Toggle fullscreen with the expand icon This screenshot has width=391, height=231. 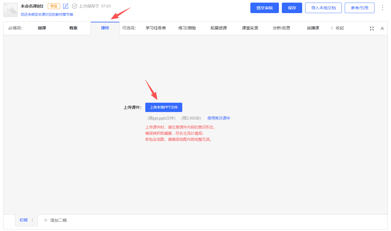pyautogui.click(x=372, y=29)
